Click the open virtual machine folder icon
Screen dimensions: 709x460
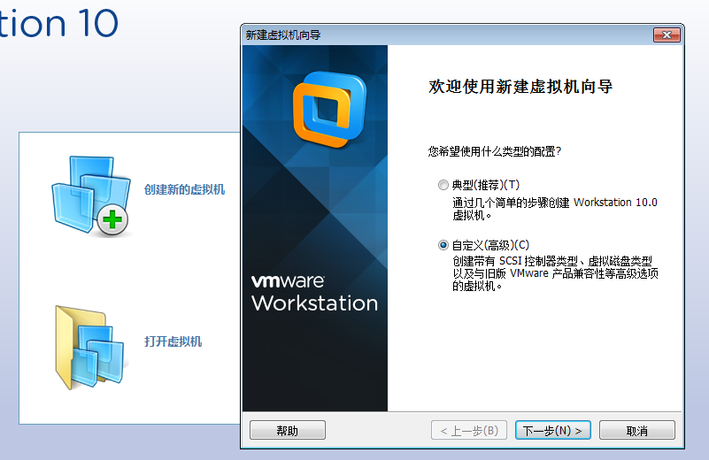89,347
